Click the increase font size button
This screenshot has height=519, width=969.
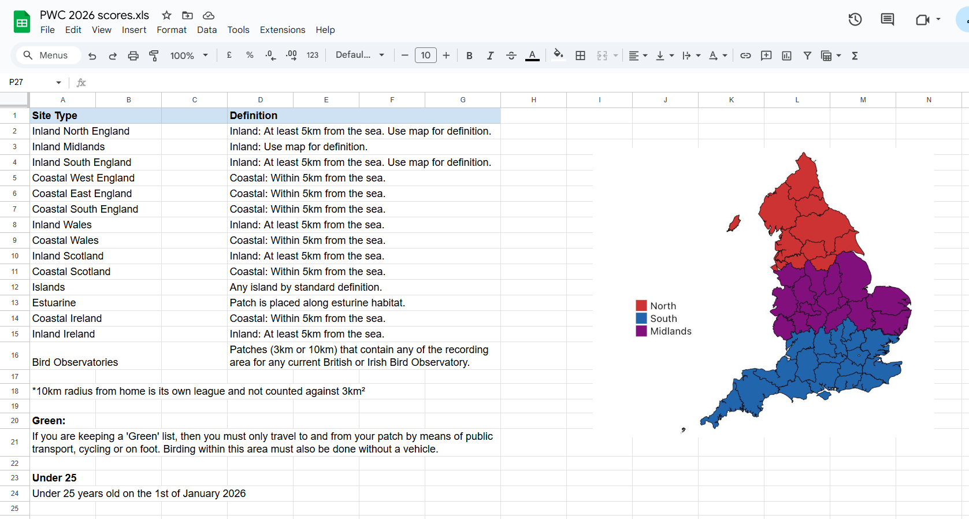pos(446,55)
